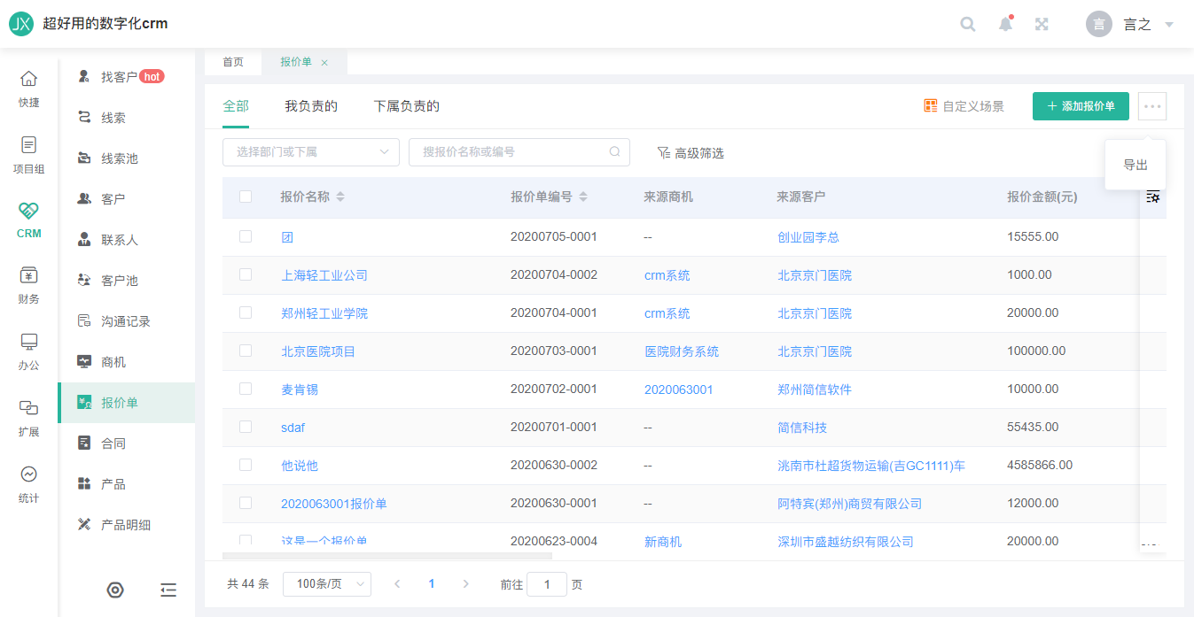Close the 报价单 tab

[x=324, y=63]
